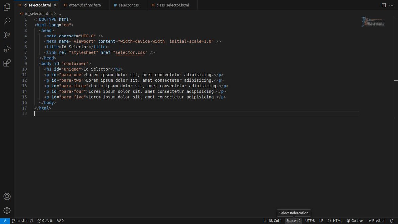Open the Source Control view icon

(x=7, y=35)
